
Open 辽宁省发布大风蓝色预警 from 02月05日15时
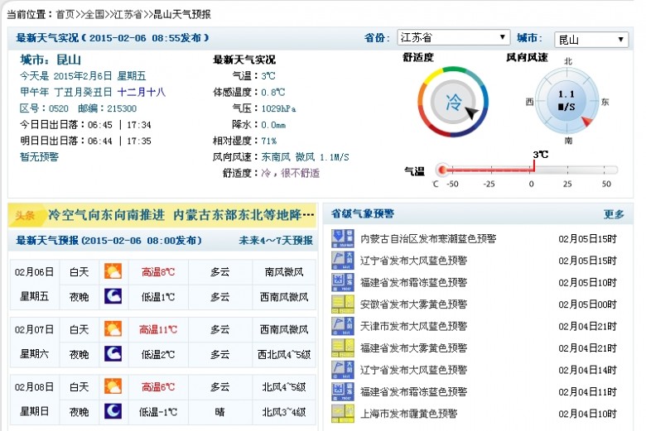tap(428, 261)
